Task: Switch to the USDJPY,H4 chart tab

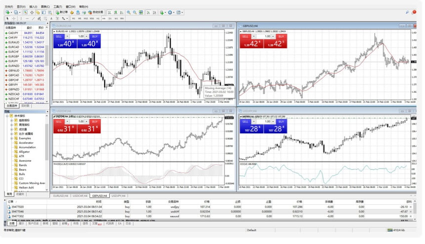Action: pyautogui.click(x=118, y=196)
